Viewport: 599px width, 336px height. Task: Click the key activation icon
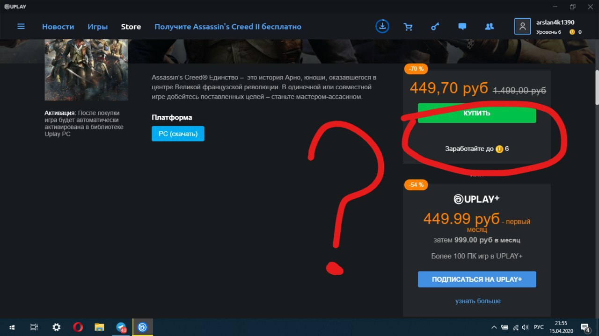pyautogui.click(x=435, y=27)
